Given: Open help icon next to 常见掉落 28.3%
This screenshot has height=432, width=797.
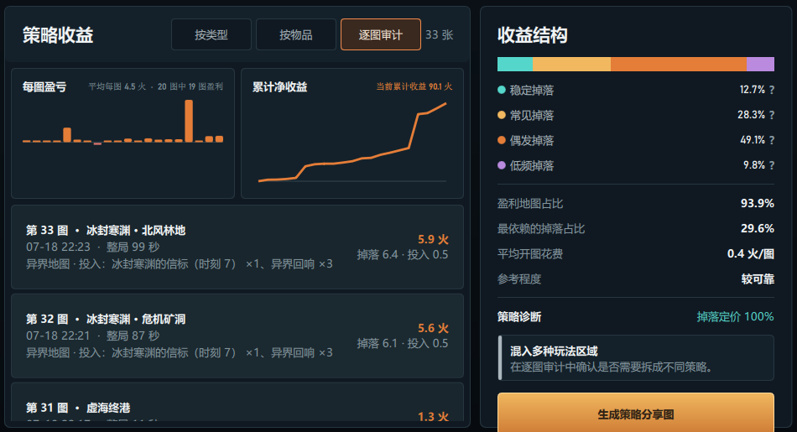Looking at the screenshot, I should [x=772, y=115].
